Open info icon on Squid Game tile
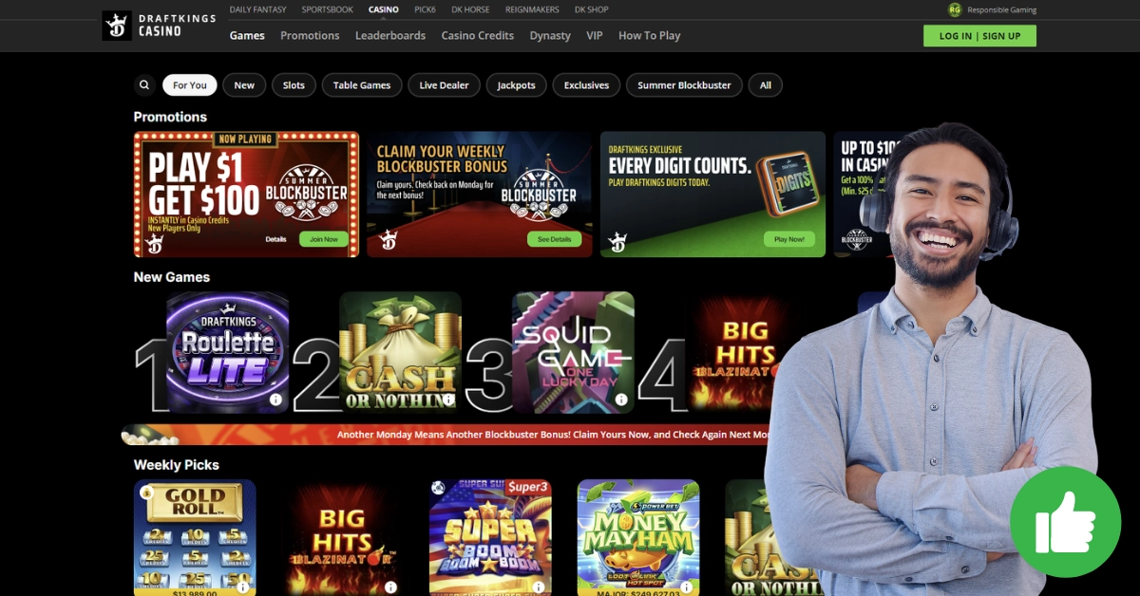This screenshot has height=596, width=1140. (621, 400)
